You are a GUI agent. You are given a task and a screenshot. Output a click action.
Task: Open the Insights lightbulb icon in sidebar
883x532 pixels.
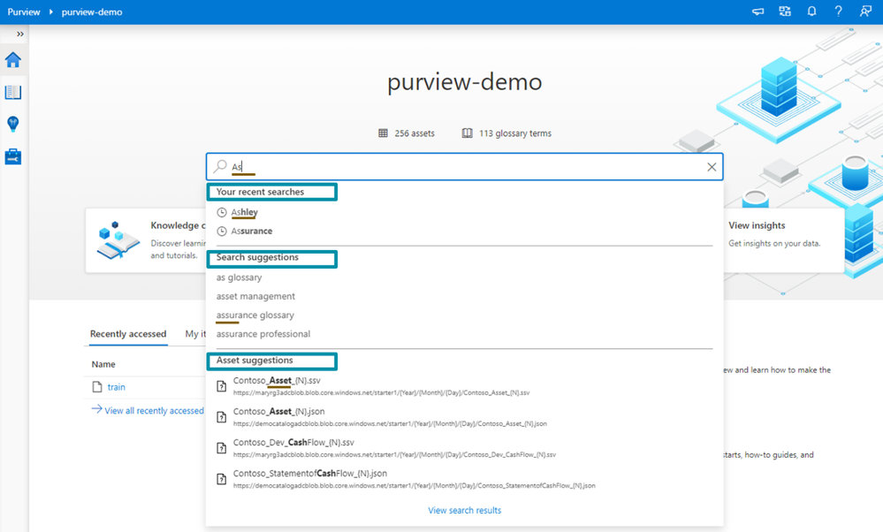click(x=13, y=124)
